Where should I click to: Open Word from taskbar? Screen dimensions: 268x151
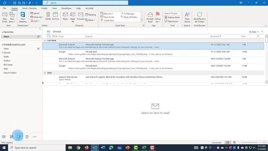click(103, 148)
